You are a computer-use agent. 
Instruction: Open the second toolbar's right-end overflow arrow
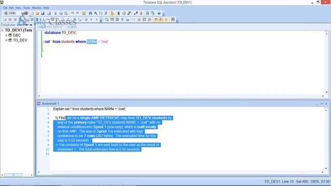(177, 21)
